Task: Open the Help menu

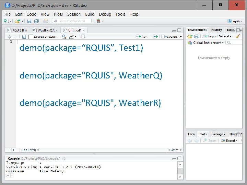Action: [134, 14]
